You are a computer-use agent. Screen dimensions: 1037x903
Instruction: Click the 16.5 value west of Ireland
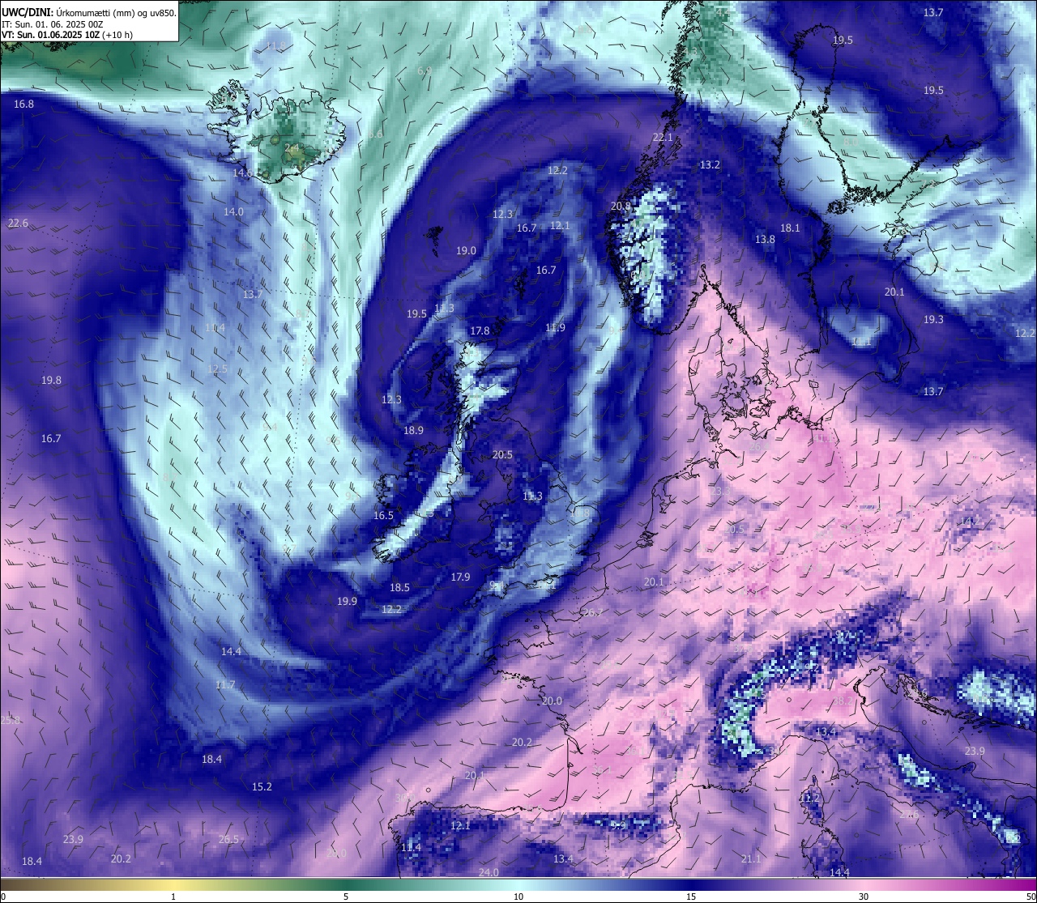(383, 515)
